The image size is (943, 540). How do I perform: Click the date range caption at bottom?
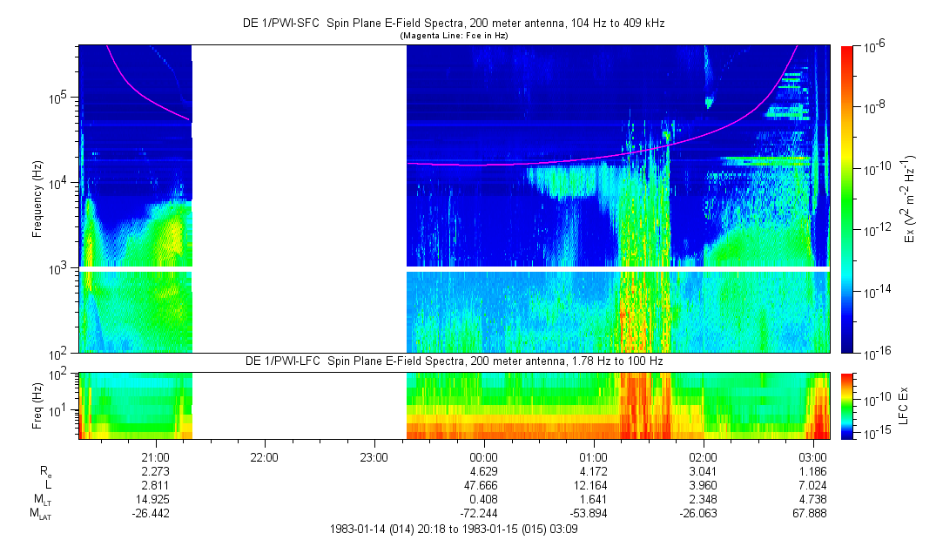(x=454, y=530)
